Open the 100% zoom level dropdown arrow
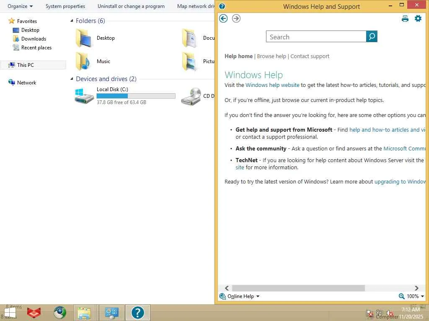The width and height of the screenshot is (429, 321). 422,296
